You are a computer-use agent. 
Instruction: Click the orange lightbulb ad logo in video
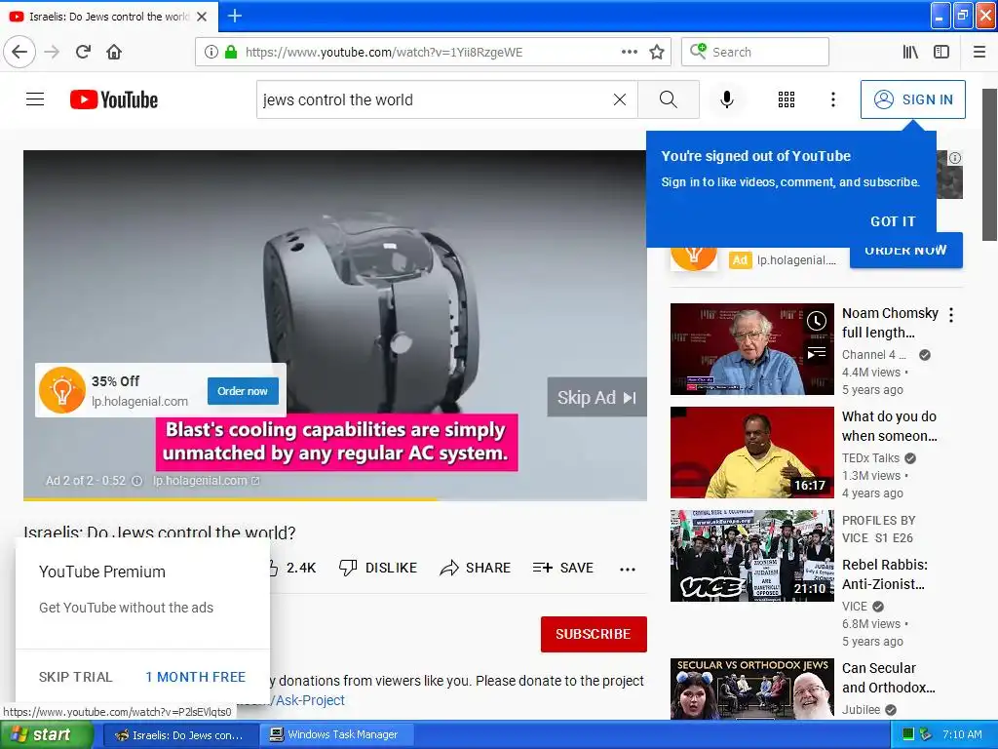[61, 390]
